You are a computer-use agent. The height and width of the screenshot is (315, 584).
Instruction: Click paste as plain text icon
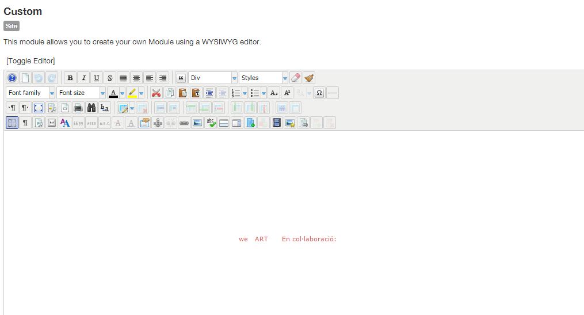[x=196, y=93]
